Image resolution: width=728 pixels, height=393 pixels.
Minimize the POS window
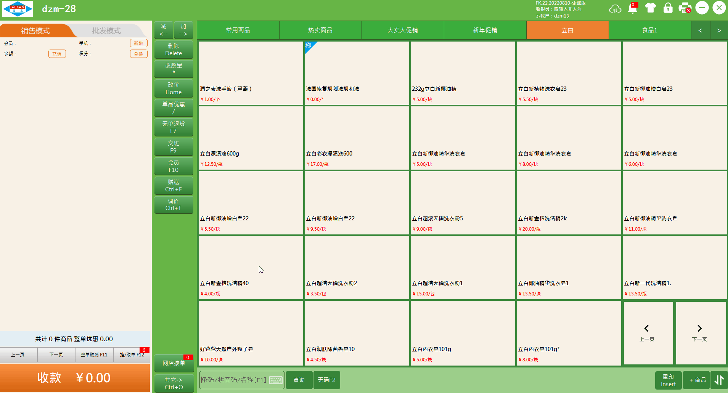click(702, 8)
